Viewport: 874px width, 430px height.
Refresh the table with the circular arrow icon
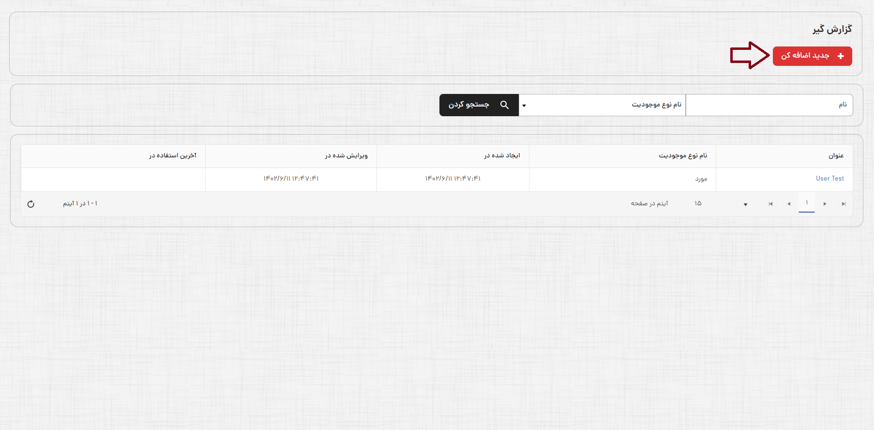[x=31, y=204]
